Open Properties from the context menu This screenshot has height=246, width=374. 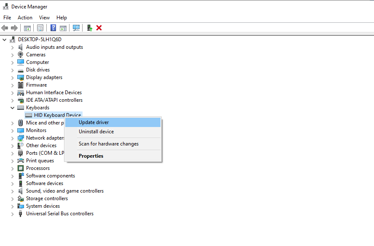point(91,156)
